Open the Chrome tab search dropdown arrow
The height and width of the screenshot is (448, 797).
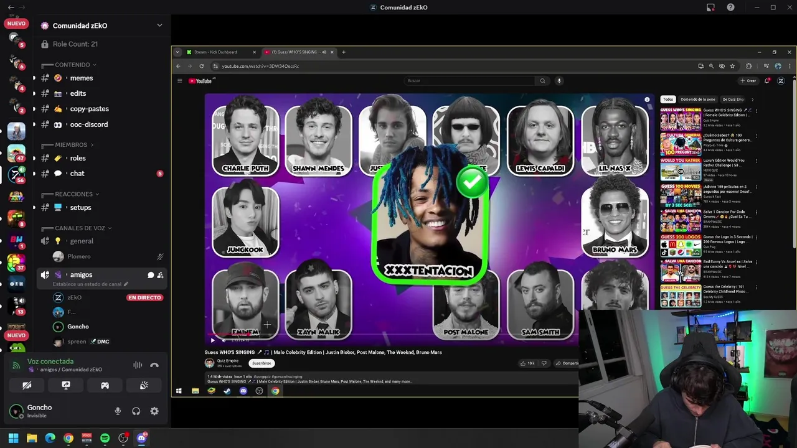point(177,52)
